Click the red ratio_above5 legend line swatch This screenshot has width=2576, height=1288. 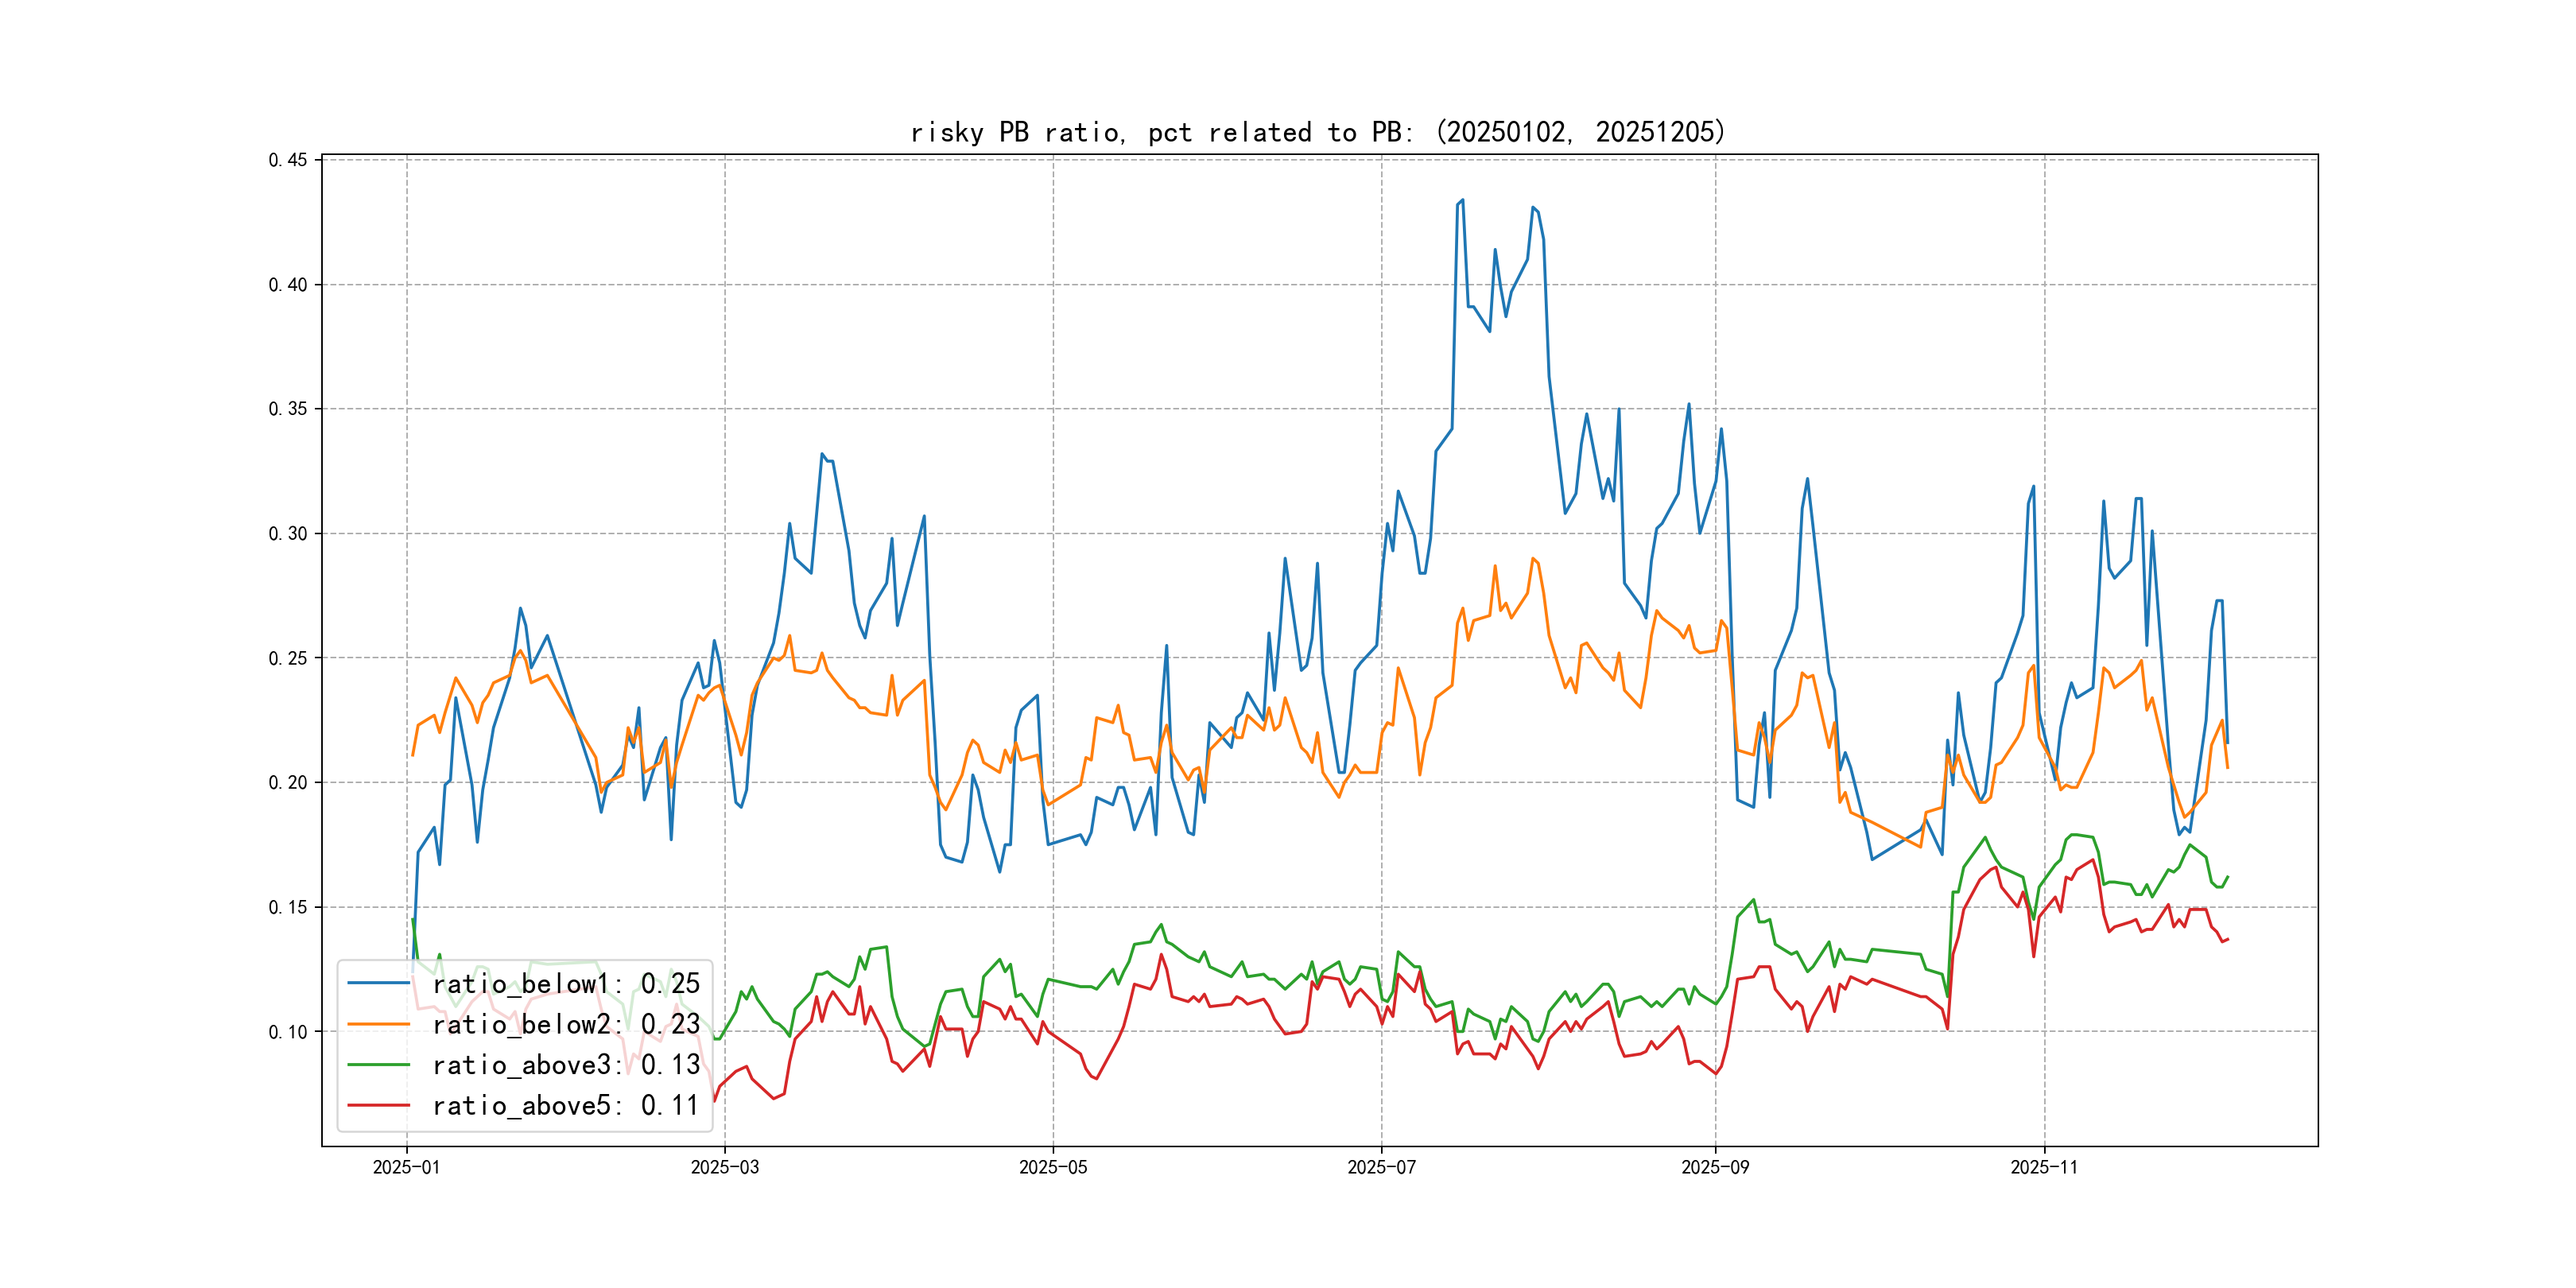[378, 1106]
